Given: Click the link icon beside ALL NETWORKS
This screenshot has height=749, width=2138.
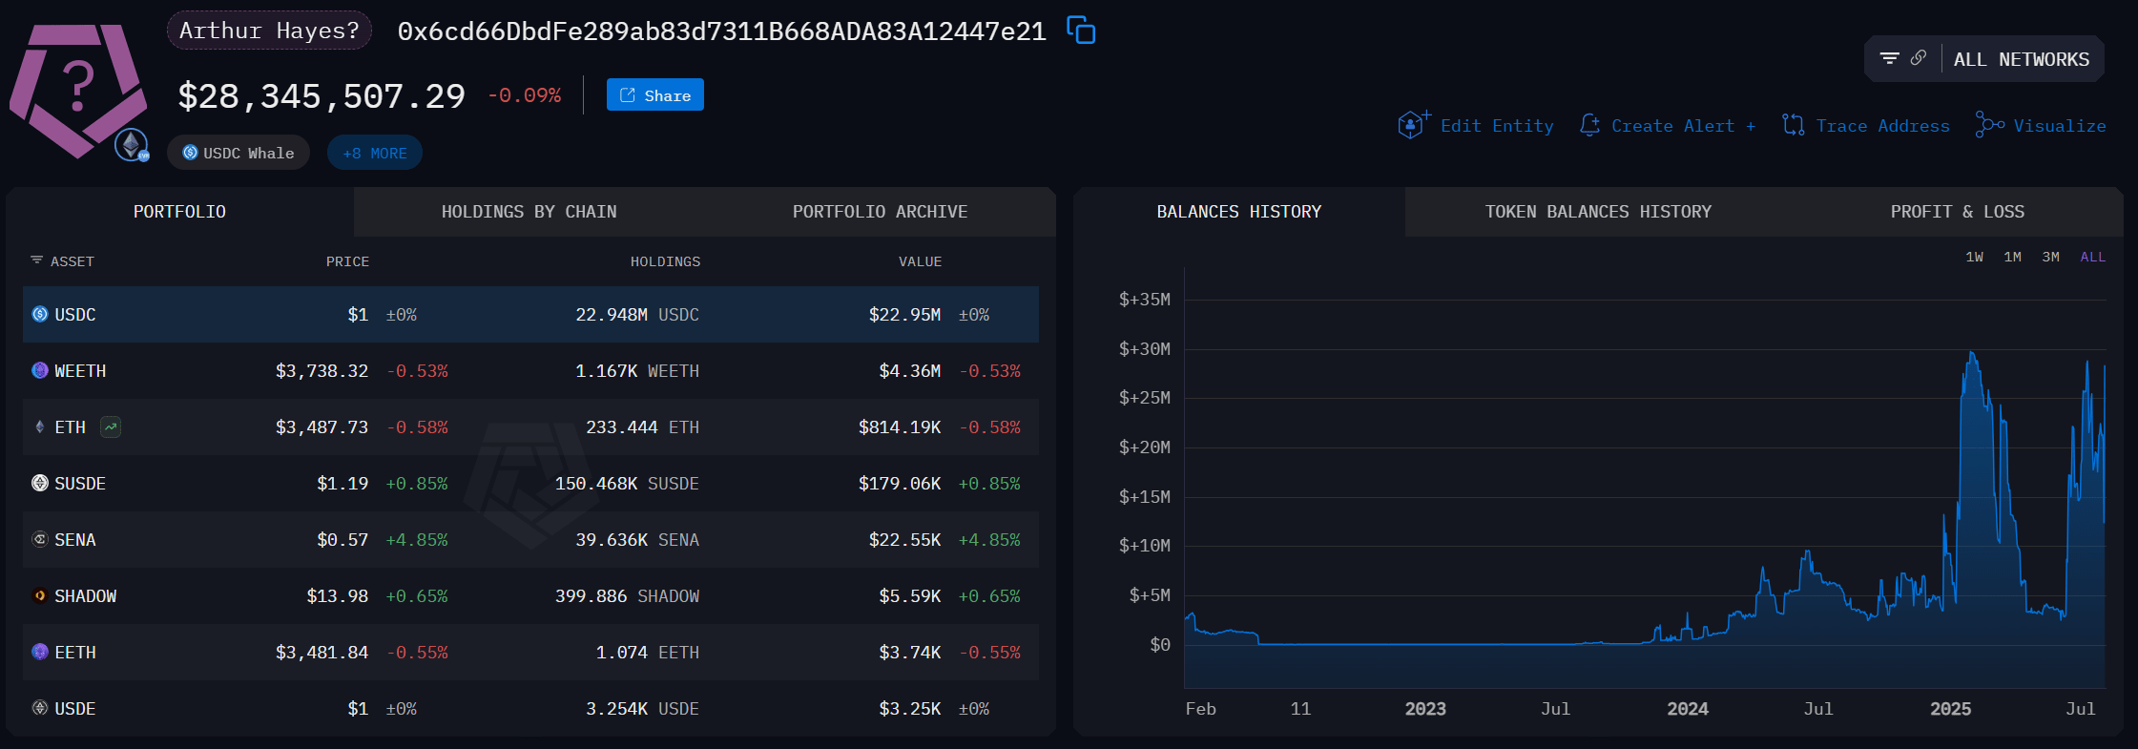Looking at the screenshot, I should (1918, 58).
